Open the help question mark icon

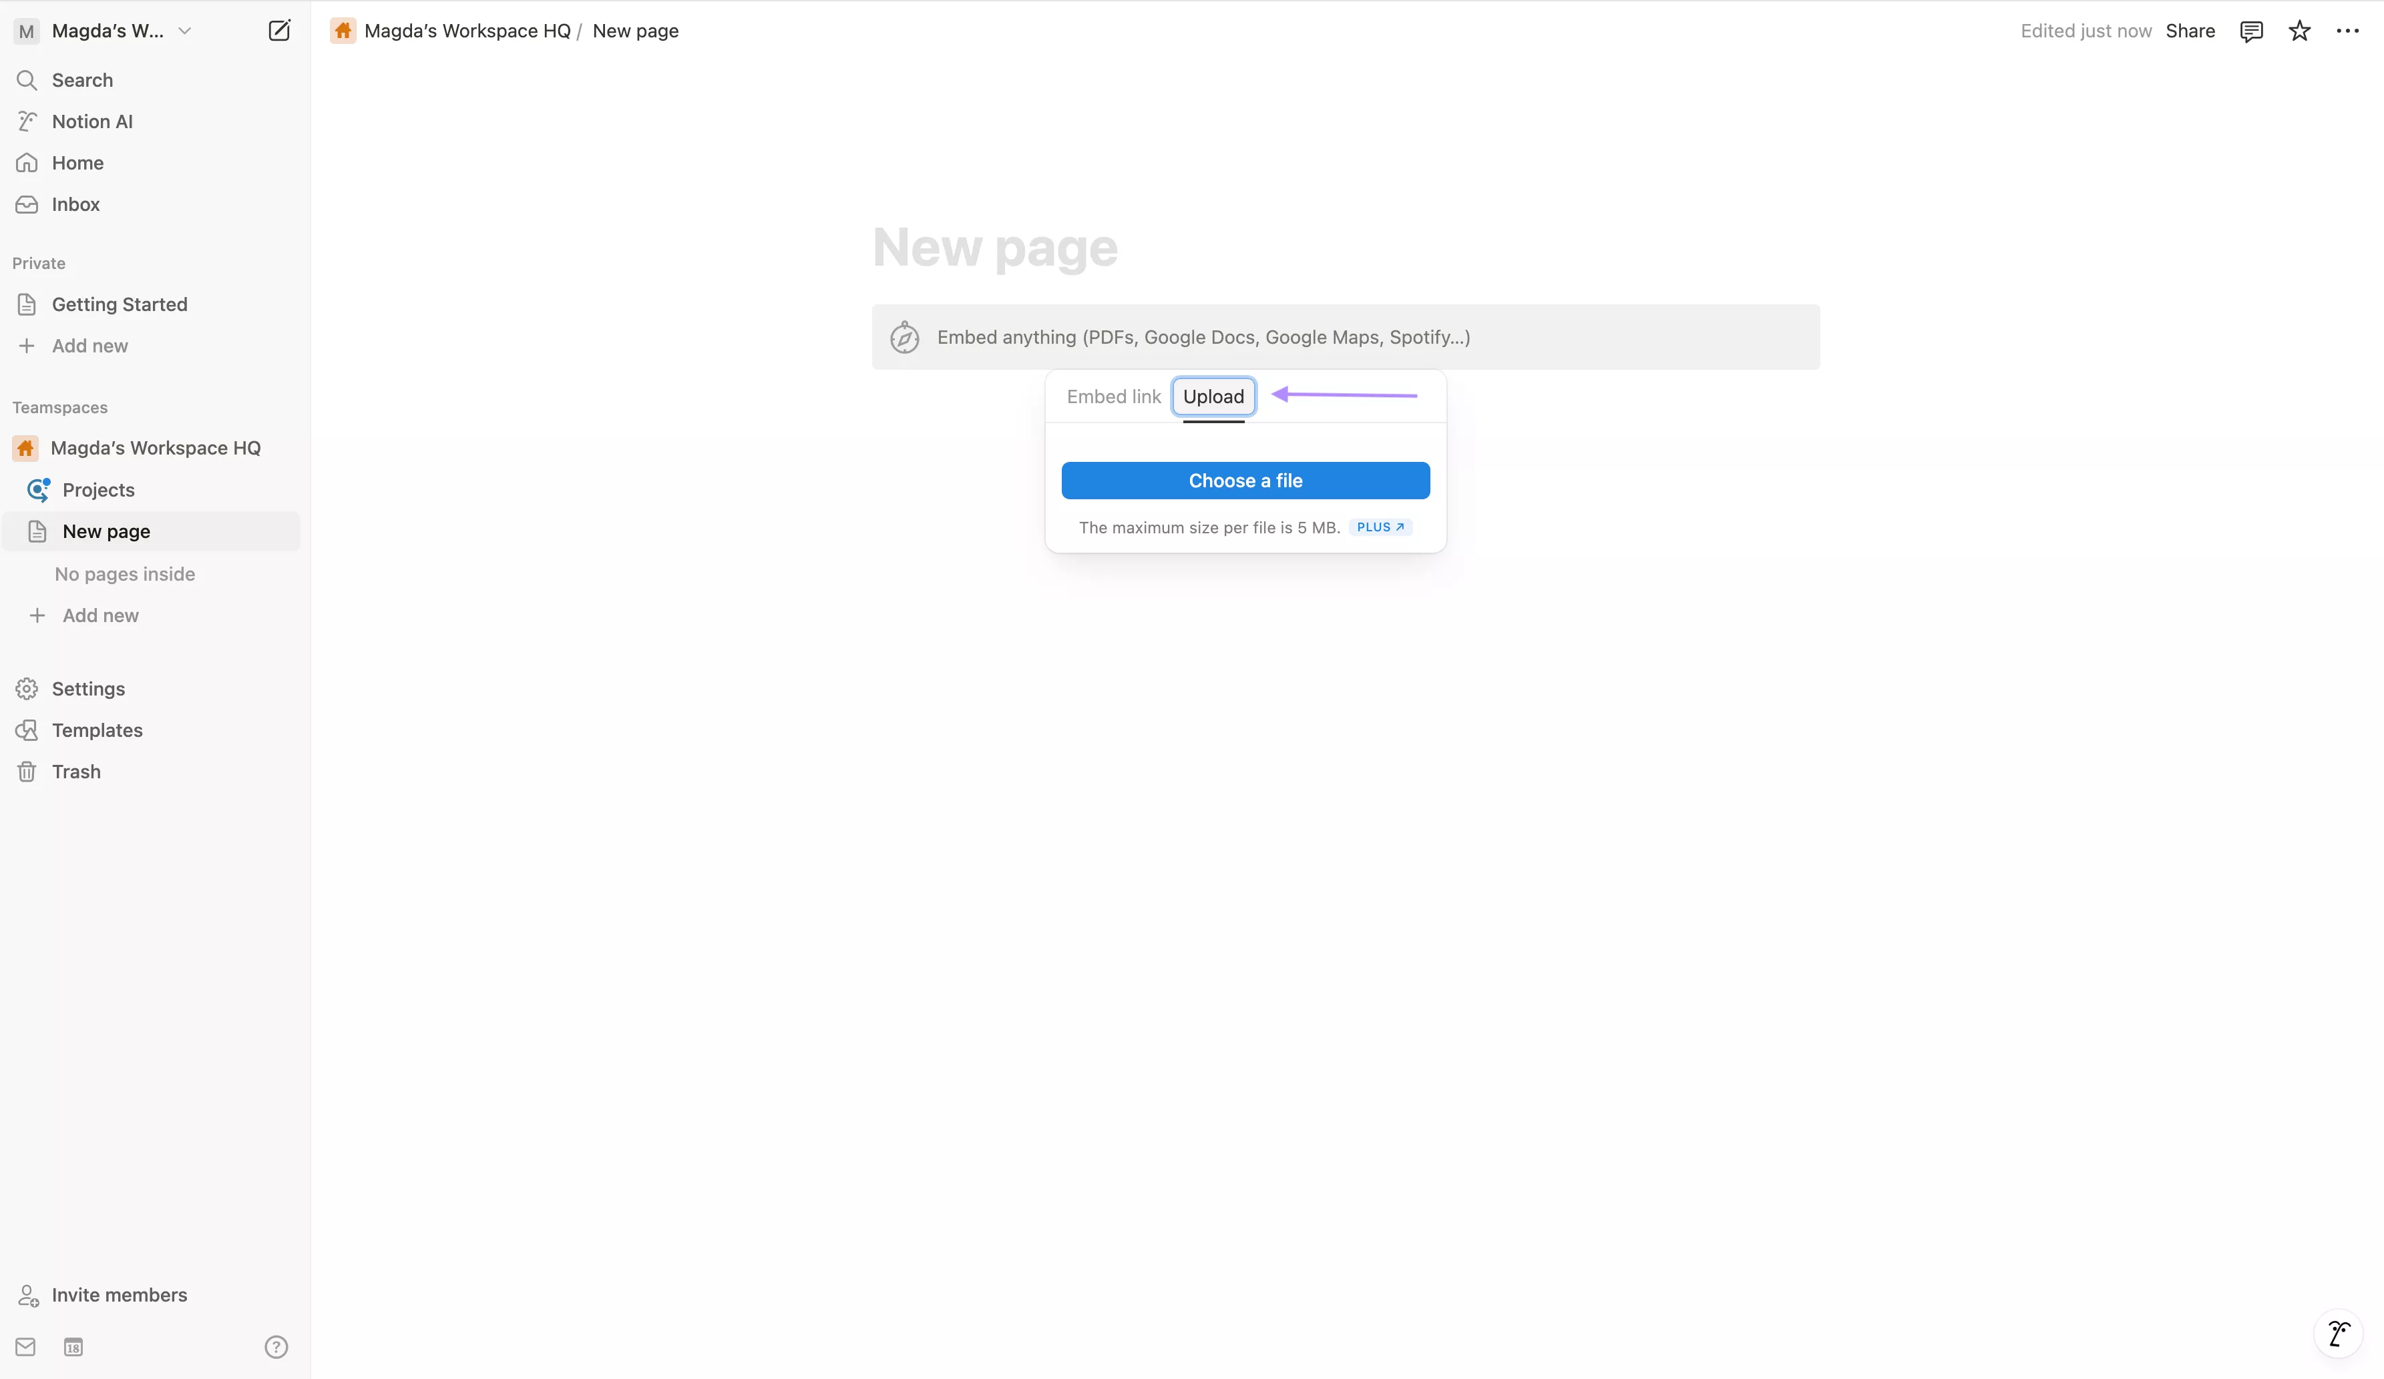(275, 1346)
